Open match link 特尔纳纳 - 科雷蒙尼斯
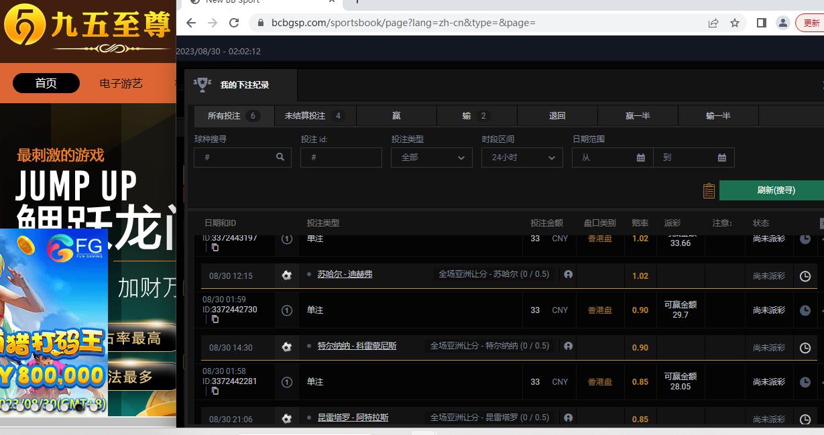Viewport: 824px width, 435px height. (x=357, y=346)
